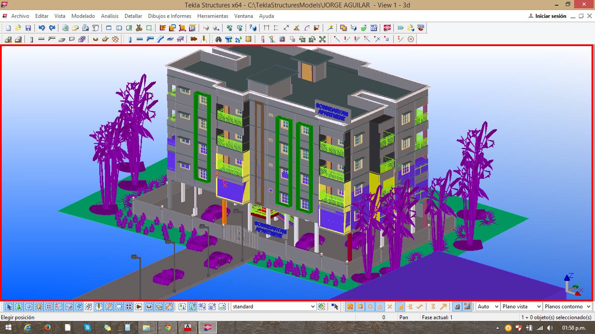Viewport: 595px width, 334px height.
Task: Click the Undo arrow icon
Action: pos(42,28)
